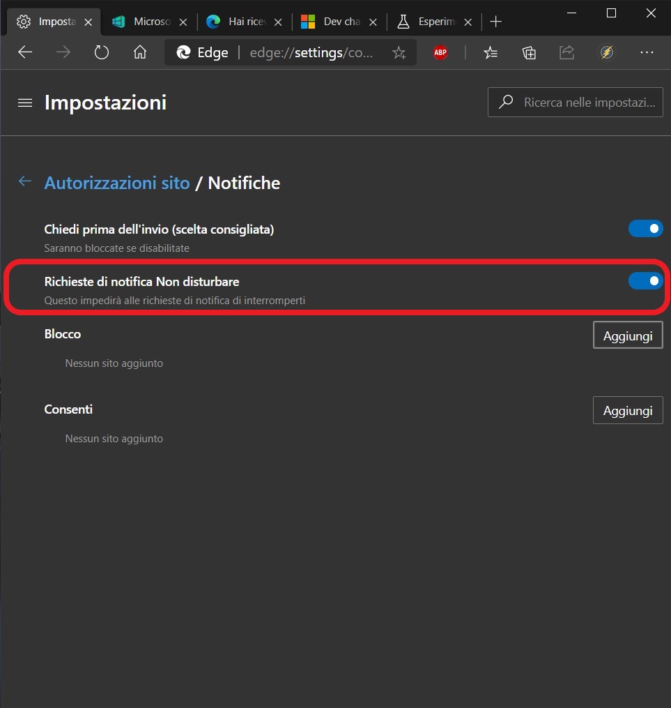The height and width of the screenshot is (708, 671).
Task: Open the Favorites list icon
Action: (x=491, y=53)
